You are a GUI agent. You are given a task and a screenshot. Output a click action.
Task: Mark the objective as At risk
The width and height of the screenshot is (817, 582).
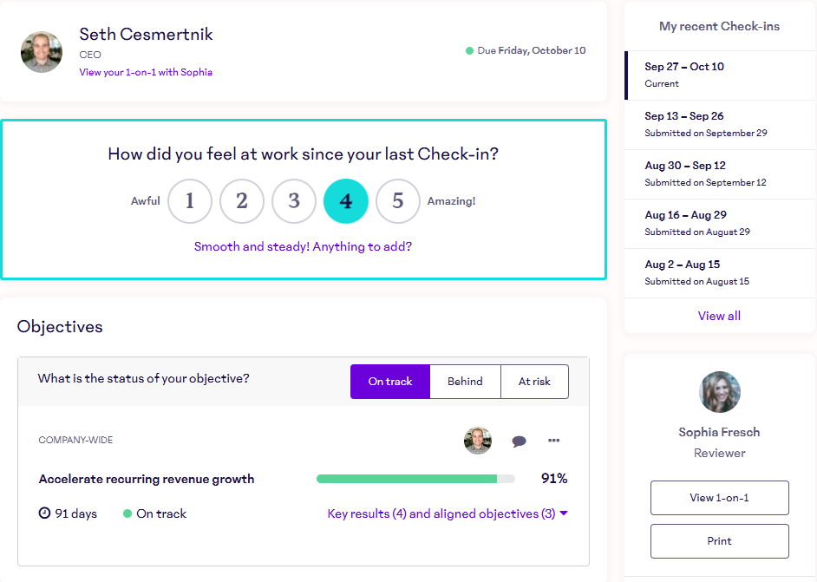[534, 382]
